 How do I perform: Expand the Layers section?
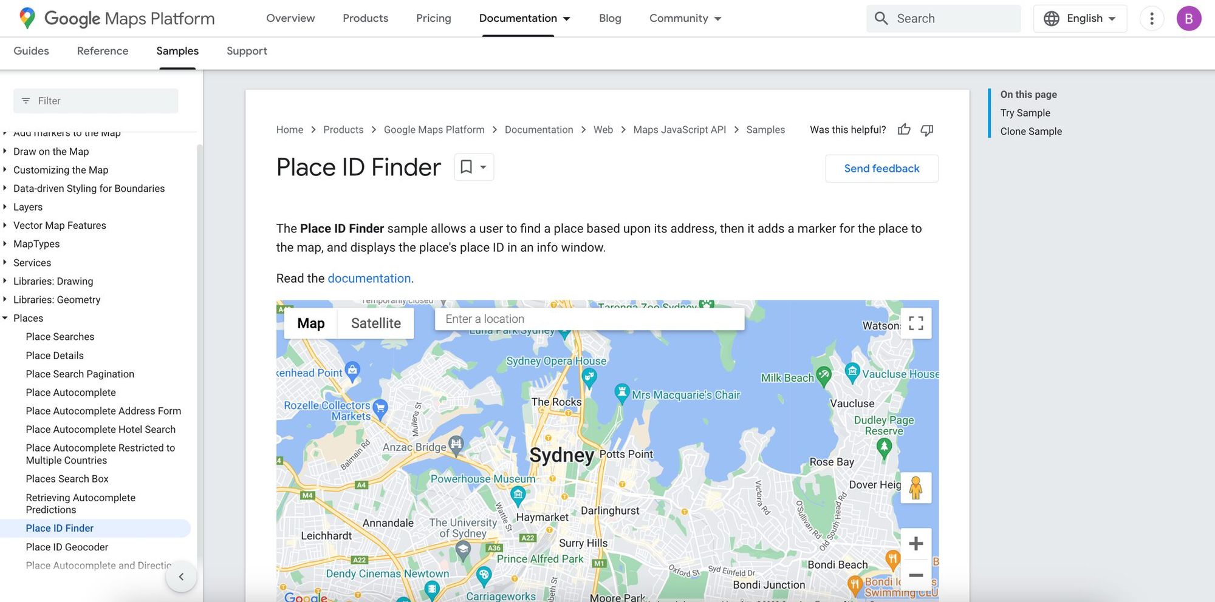pyautogui.click(x=28, y=207)
